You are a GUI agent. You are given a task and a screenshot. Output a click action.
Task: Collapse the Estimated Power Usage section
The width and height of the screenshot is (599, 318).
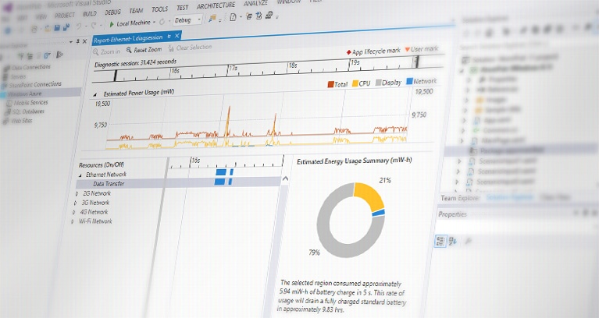pos(95,94)
